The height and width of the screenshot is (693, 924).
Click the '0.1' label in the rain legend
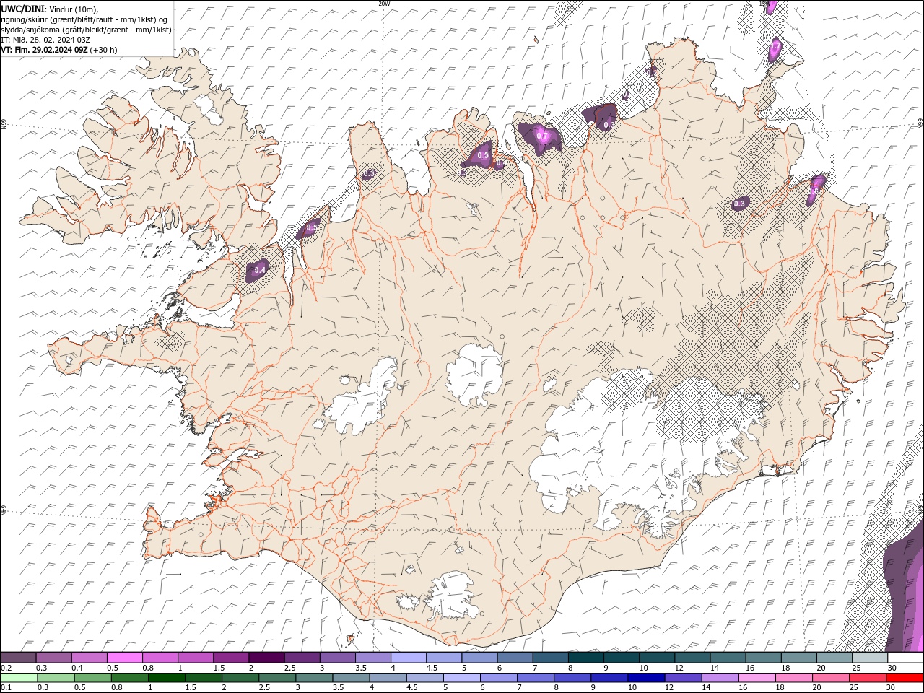point(6,687)
